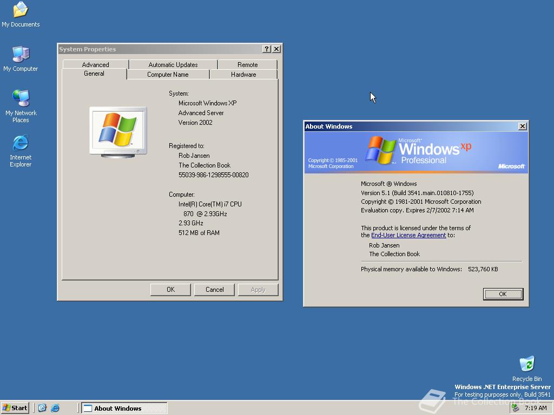Select the My Computer desktop icon
This screenshot has width=554, height=415.
(x=21, y=58)
